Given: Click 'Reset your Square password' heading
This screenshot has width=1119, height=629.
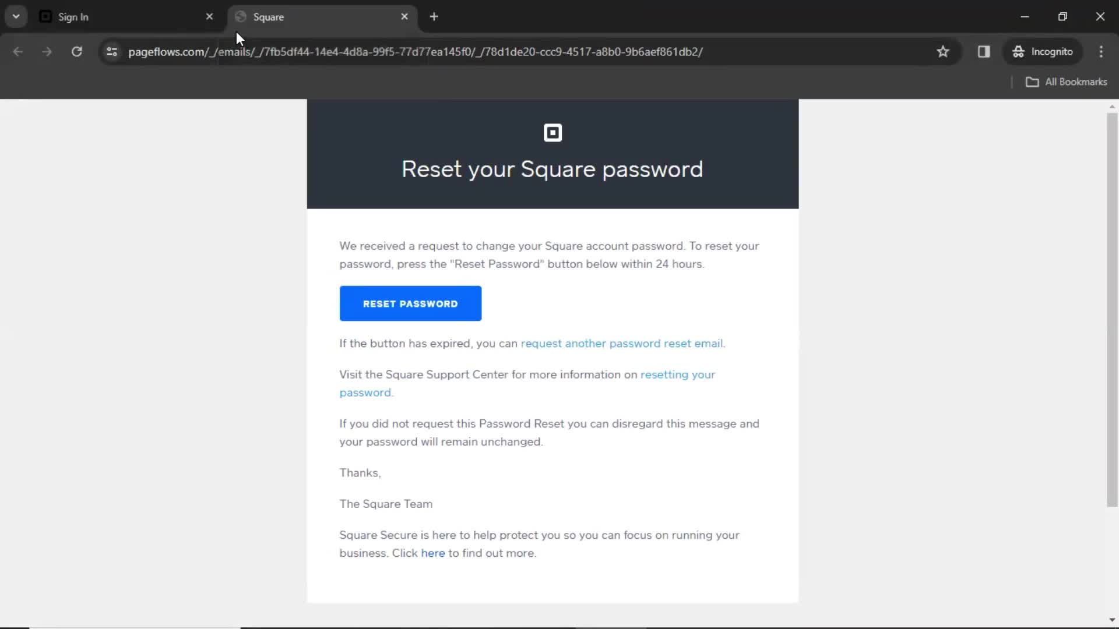Looking at the screenshot, I should pos(552,169).
